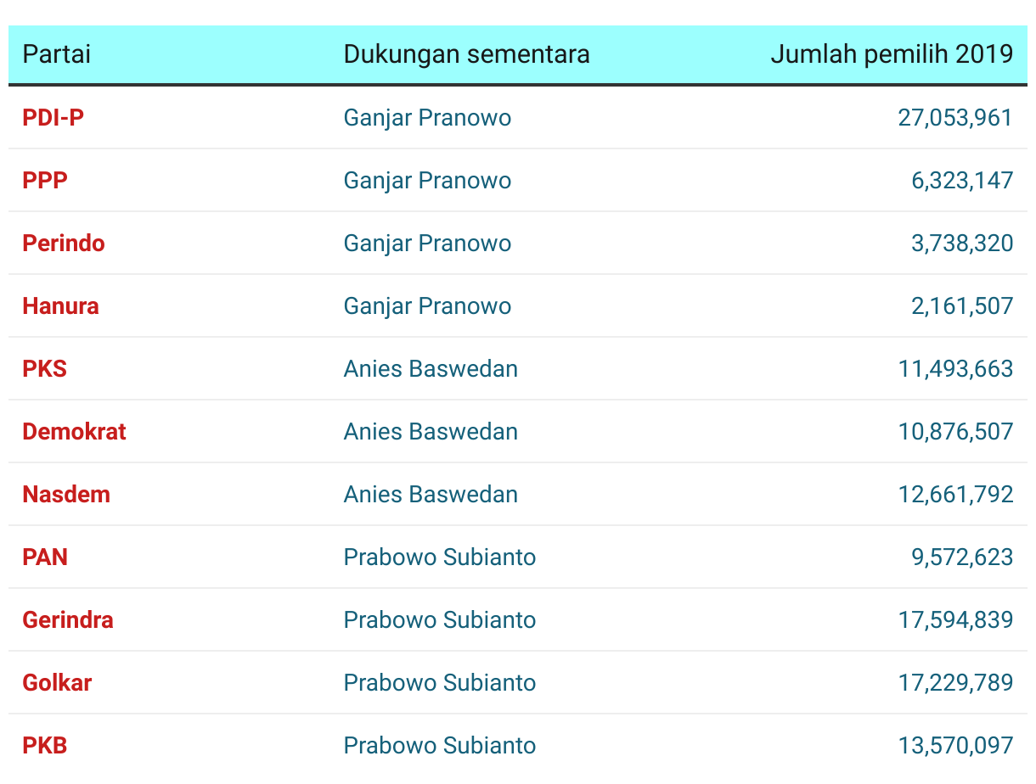Click Ganjar Pranowo in the PDI-P row

tap(427, 117)
